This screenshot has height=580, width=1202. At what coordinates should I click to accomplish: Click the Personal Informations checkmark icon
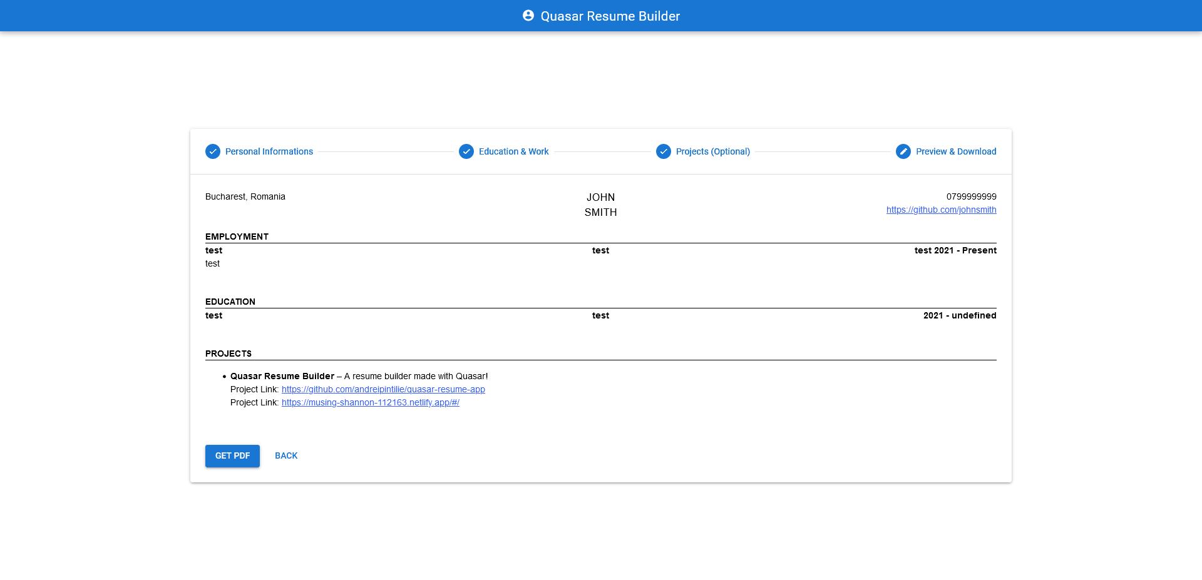click(213, 151)
